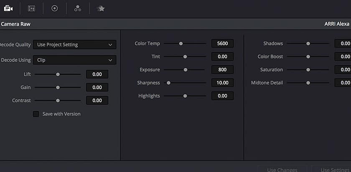The width and height of the screenshot is (351, 172).
Task: Click the Tint slider handle
Action: (185, 57)
